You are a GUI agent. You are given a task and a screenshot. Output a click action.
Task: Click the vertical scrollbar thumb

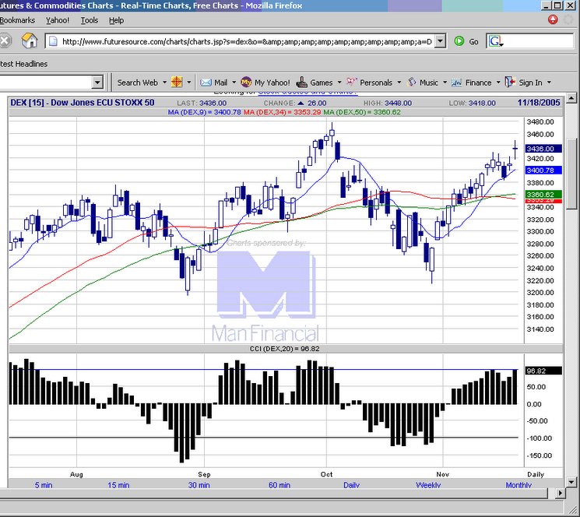pyautogui.click(x=571, y=174)
